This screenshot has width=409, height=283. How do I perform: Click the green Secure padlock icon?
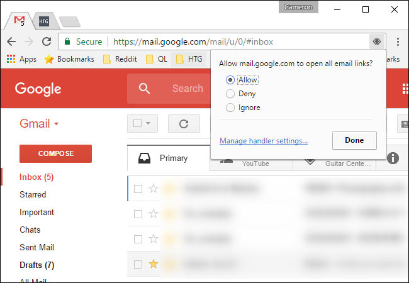point(67,42)
